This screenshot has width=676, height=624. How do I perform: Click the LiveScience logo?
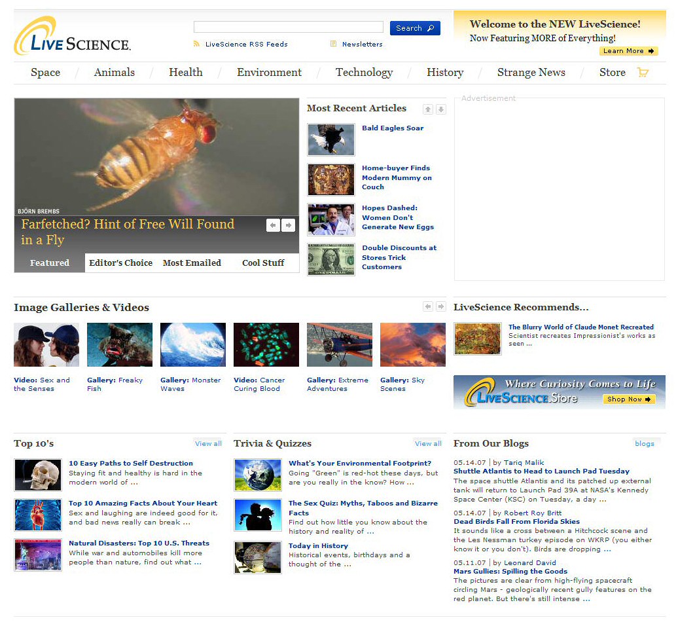[x=72, y=37]
